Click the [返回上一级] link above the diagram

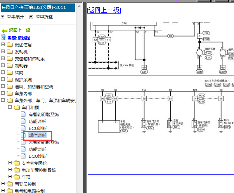tap(104, 10)
